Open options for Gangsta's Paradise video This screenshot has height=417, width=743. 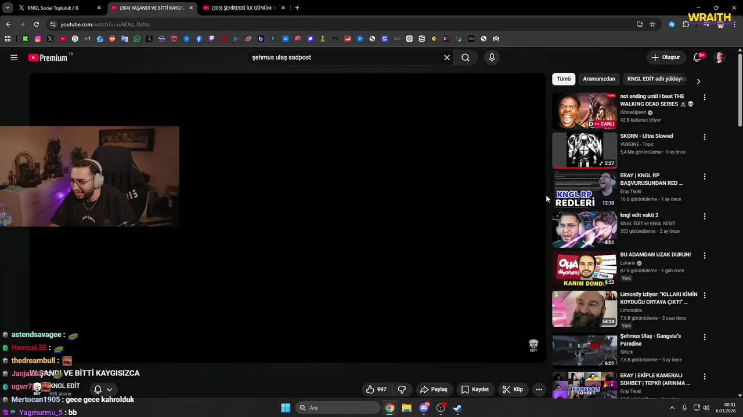[705, 337]
